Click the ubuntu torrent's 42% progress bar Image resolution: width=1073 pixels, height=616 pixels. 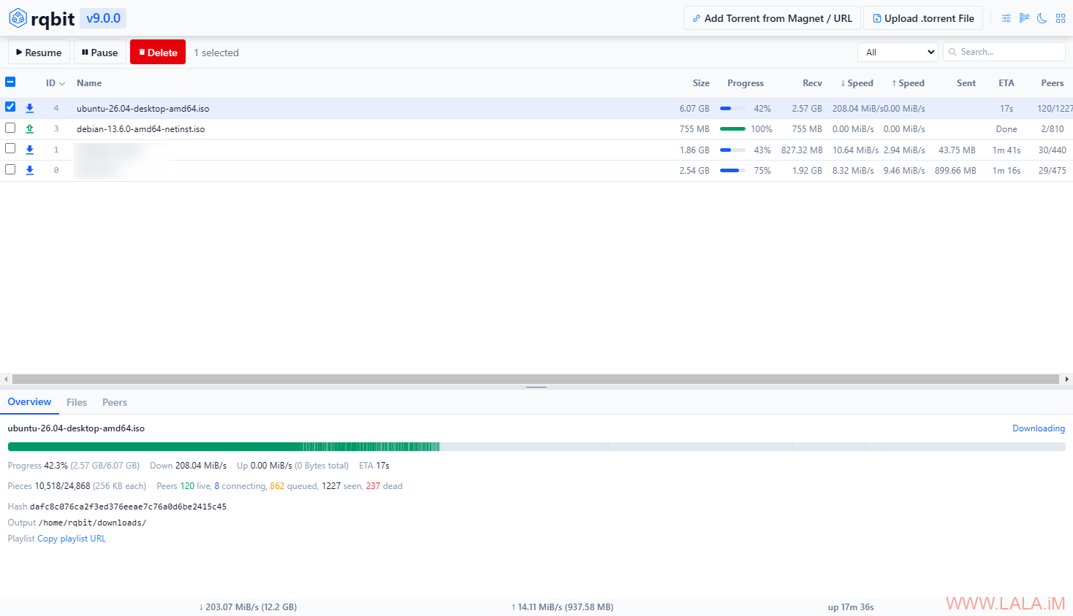733,109
